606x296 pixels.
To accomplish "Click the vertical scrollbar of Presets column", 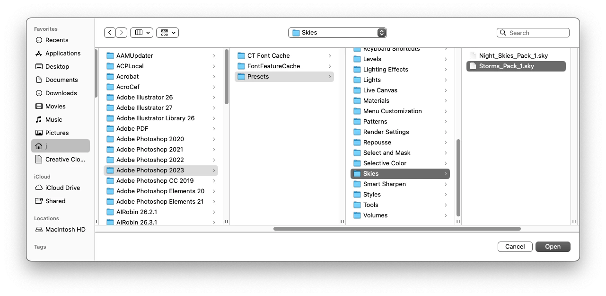I will point(458,178).
